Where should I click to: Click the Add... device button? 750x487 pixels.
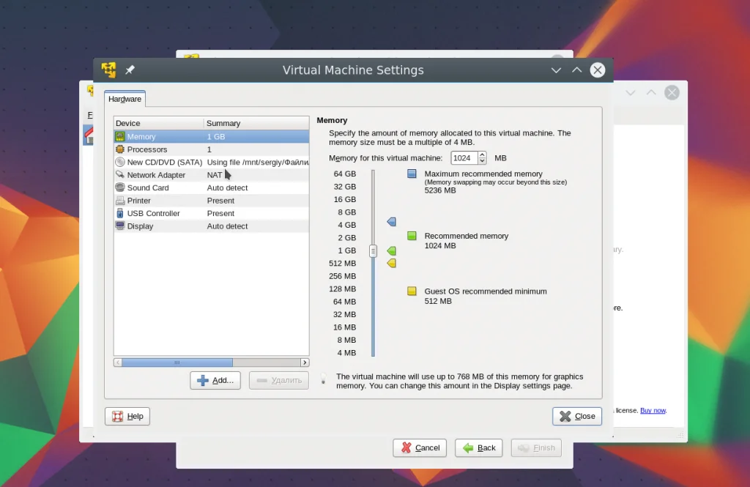(x=215, y=380)
